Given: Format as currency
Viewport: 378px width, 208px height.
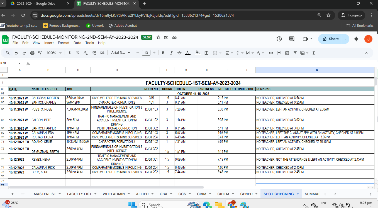Looking at the screenshot, I should [70, 53].
